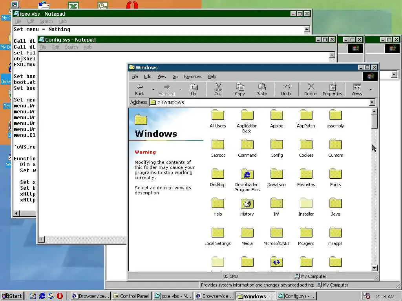Select the Media folder
The height and width of the screenshot is (301, 402).
[247, 237]
